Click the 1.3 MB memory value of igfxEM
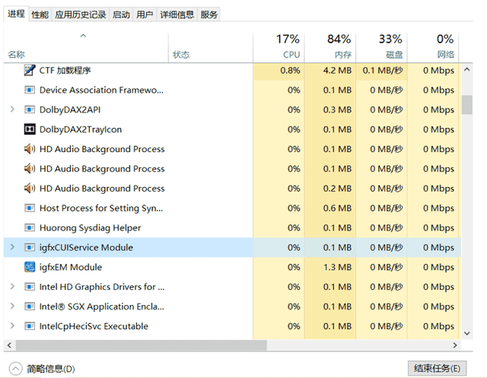Screen dimensions: 487x378 pos(337,267)
